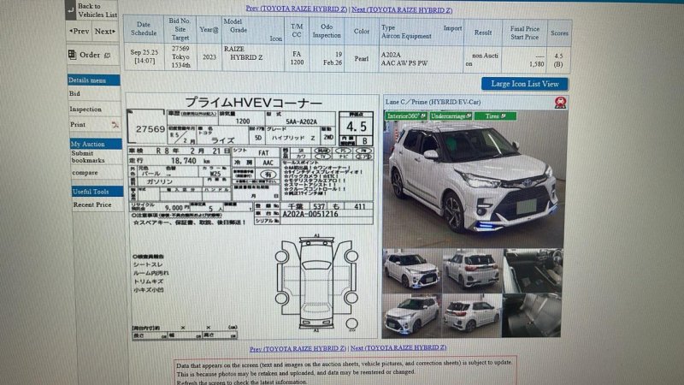Click the Back to Vehicles List arrow icon

(x=70, y=9)
